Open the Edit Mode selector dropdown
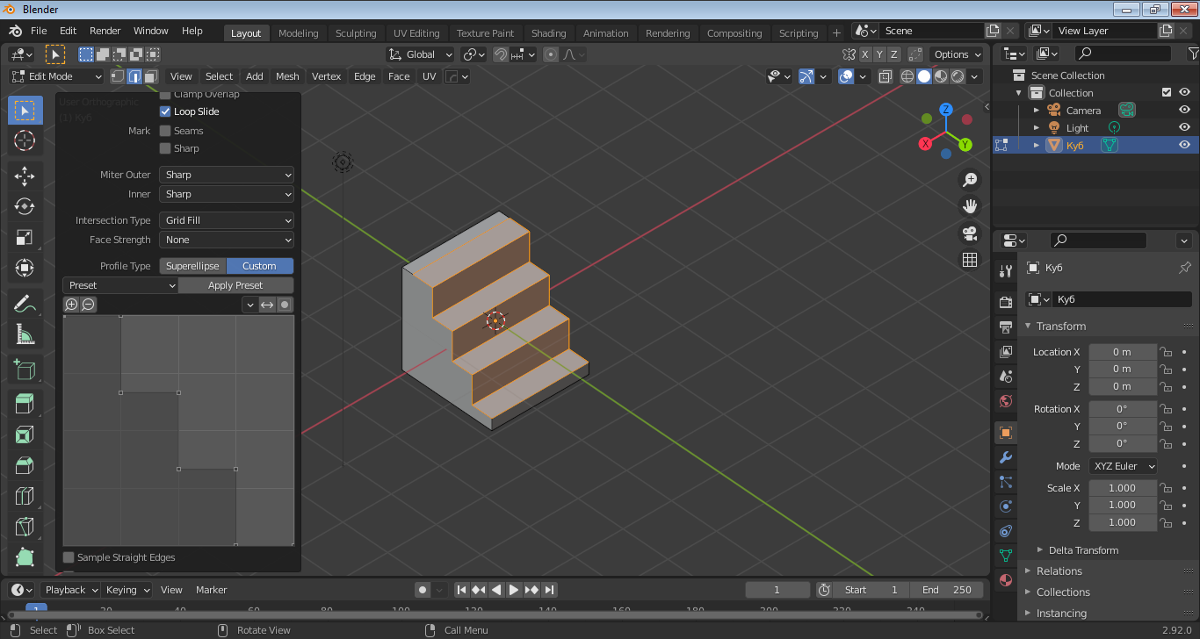This screenshot has width=1200, height=639. [x=57, y=76]
